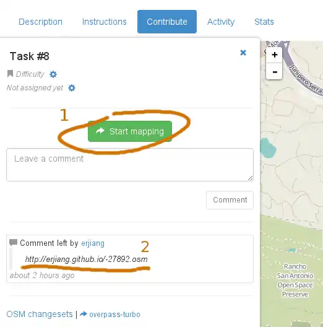Close the Task #8 panel
The image size is (323, 327).
coord(243,53)
